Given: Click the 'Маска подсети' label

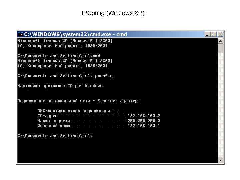Looking at the screenshot, I should [54, 121].
